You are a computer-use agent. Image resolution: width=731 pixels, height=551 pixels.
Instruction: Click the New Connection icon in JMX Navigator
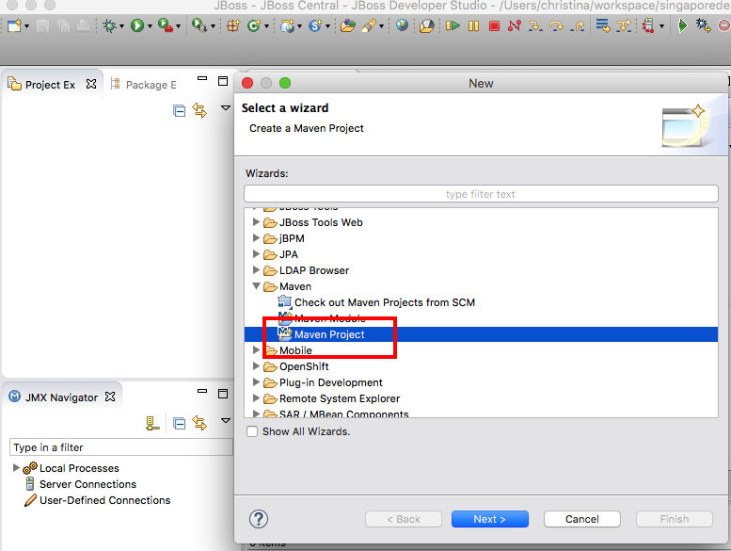tap(152, 423)
